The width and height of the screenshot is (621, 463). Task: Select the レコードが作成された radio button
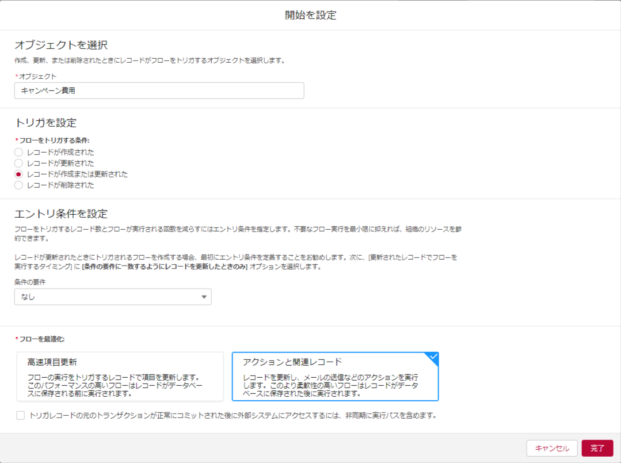pos(19,152)
